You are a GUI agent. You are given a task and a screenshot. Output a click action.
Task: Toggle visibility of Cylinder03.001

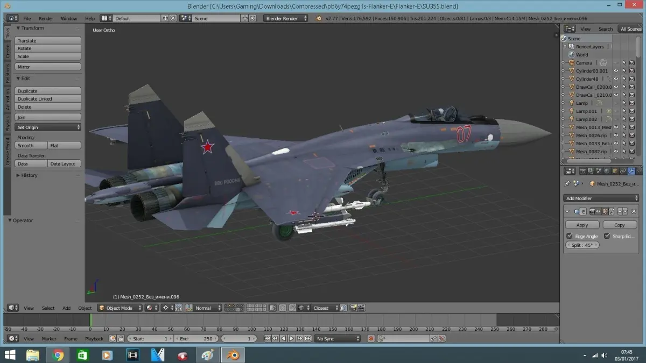coord(616,71)
